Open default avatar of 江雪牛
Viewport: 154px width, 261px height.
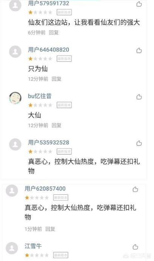tap(12, 248)
